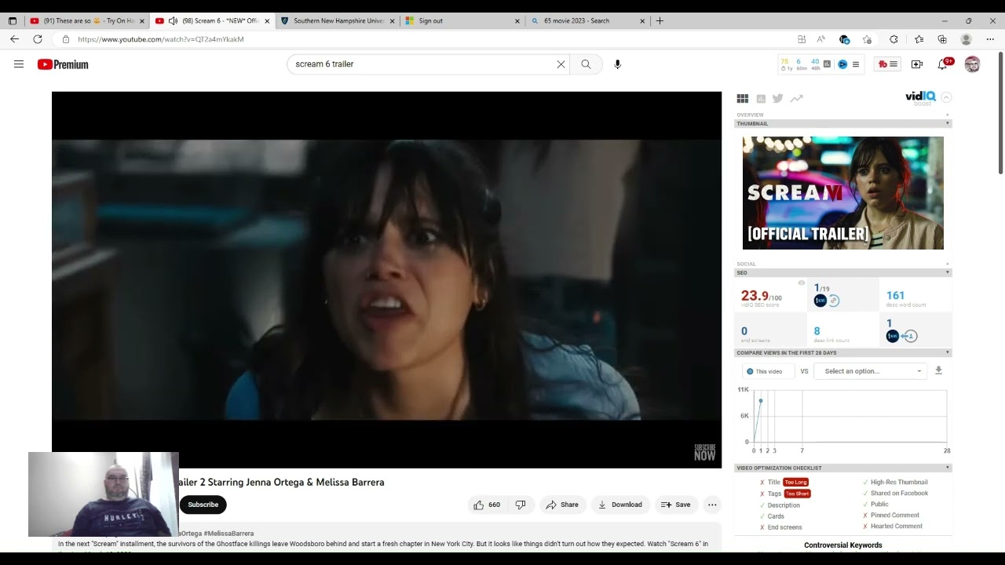Open a new browser tab
Screen dimensions: 1005x565
pos(660,21)
